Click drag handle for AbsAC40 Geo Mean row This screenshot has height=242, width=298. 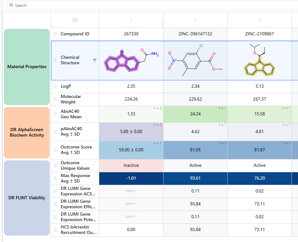55,114
